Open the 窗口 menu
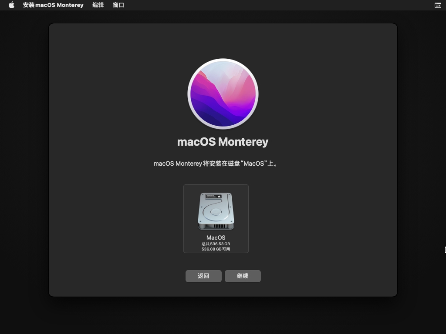446x334 pixels. point(118,5)
